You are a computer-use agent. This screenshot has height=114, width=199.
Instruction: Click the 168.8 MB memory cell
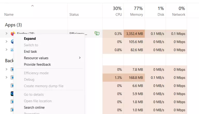click(x=134, y=78)
